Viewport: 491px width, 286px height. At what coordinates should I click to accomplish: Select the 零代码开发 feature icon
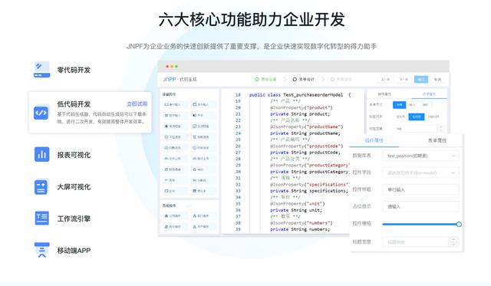coord(41,70)
